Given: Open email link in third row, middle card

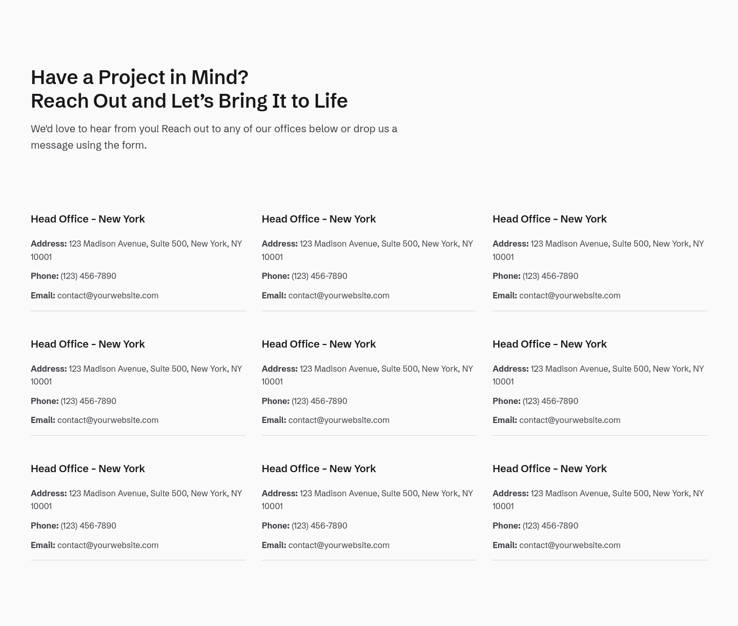Looking at the screenshot, I should (339, 545).
